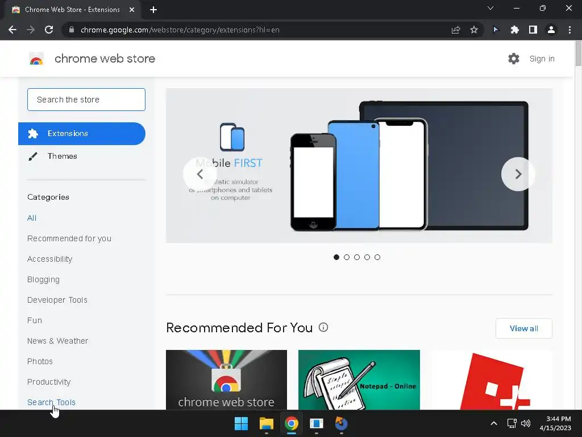Toggle the side panel icon

pos(533,30)
